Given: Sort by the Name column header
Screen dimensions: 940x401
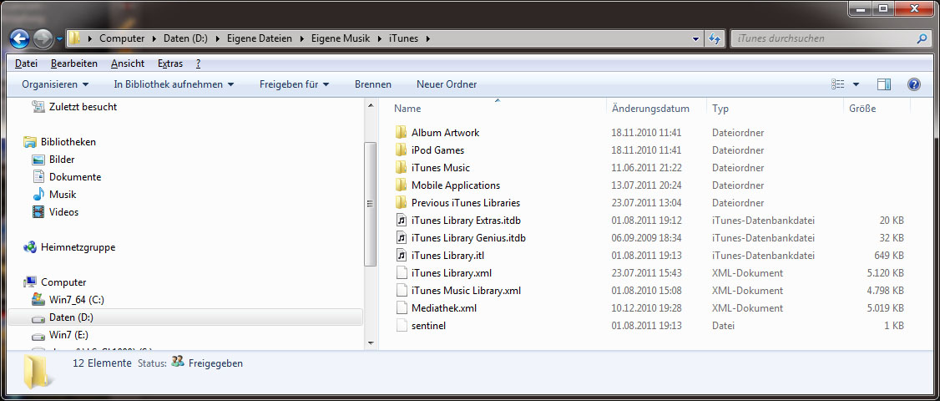Looking at the screenshot, I should (407, 109).
